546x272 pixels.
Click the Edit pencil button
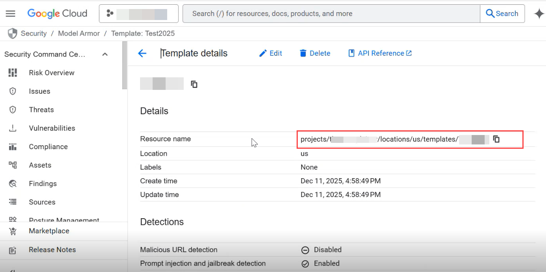271,53
